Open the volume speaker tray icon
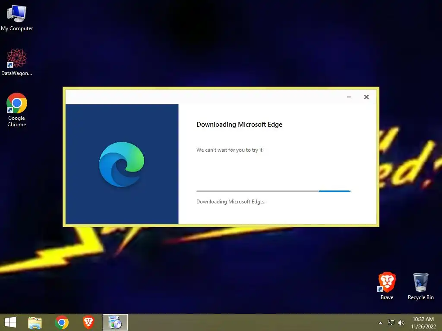The image size is (442, 331). pos(401,323)
